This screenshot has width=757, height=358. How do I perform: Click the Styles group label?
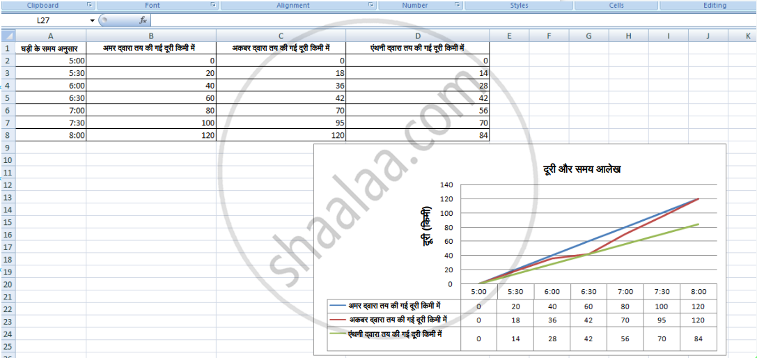(x=519, y=6)
